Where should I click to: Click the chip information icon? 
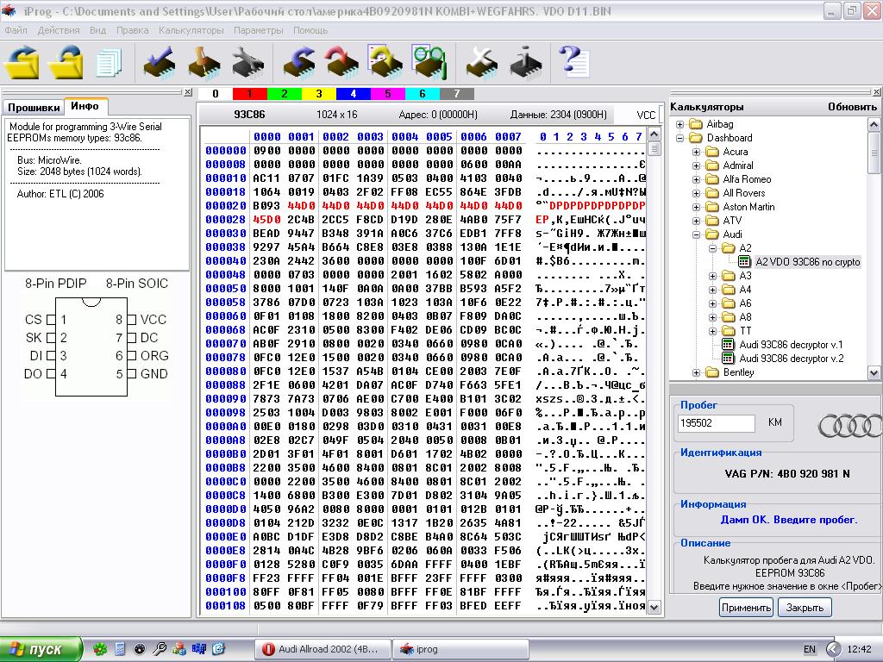(x=526, y=62)
